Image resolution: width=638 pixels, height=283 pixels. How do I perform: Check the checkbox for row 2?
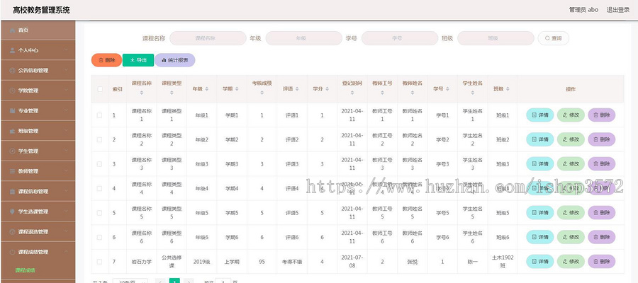100,139
